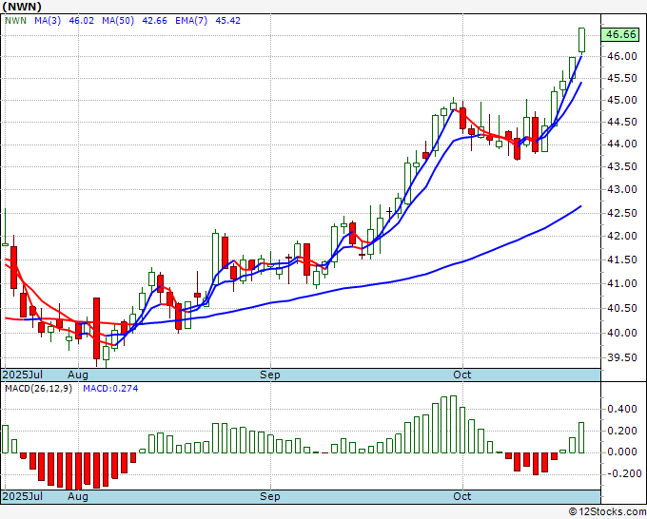The image size is (647, 519).
Task: Click the MA(50) indicator label
Action: (118, 21)
